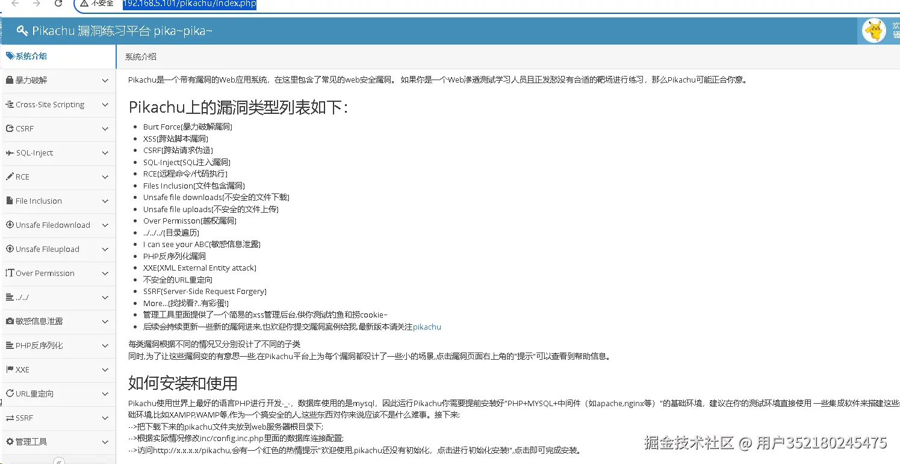The image size is (900, 464).
Task: Click the insecure site warning icon
Action: coord(84,4)
